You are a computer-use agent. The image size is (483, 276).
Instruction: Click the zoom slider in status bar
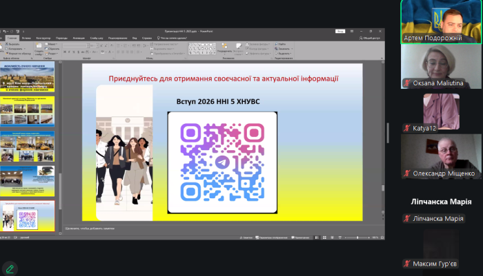357,237
